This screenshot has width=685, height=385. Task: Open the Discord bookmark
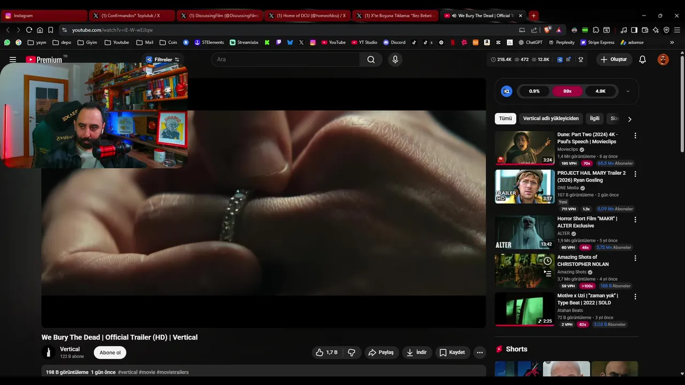(x=394, y=42)
